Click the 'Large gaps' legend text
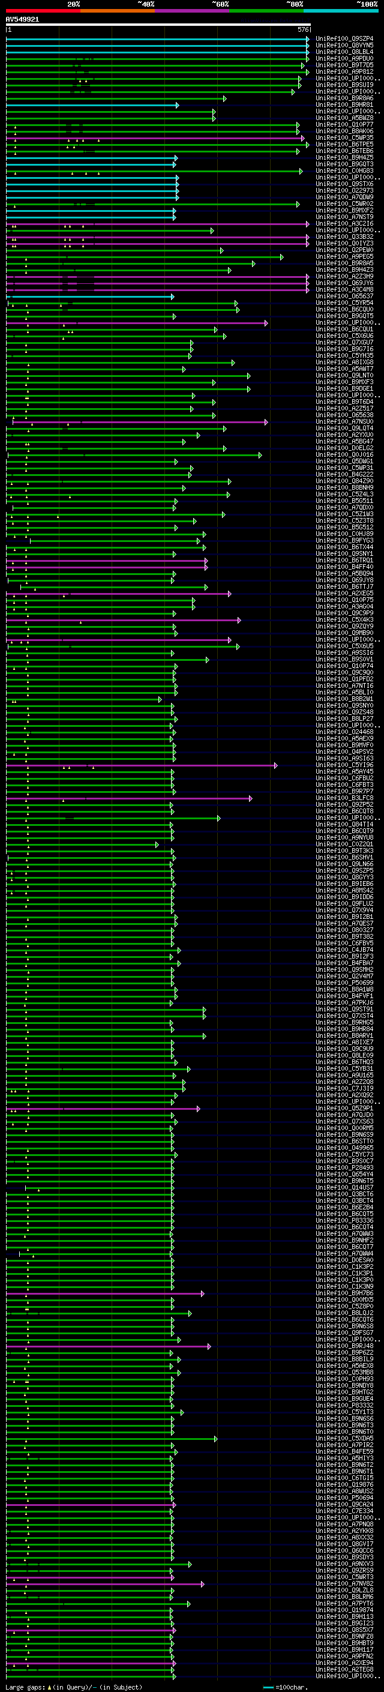The image size is (384, 1692). 25,1687
